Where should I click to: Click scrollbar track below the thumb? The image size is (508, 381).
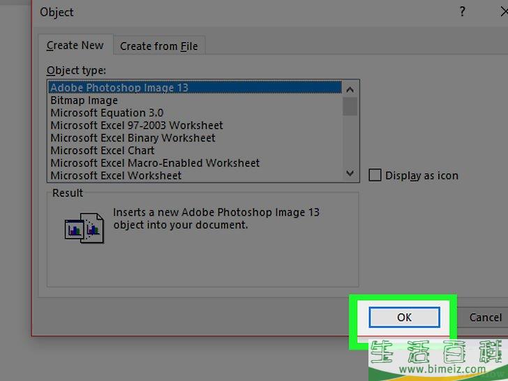point(350,143)
